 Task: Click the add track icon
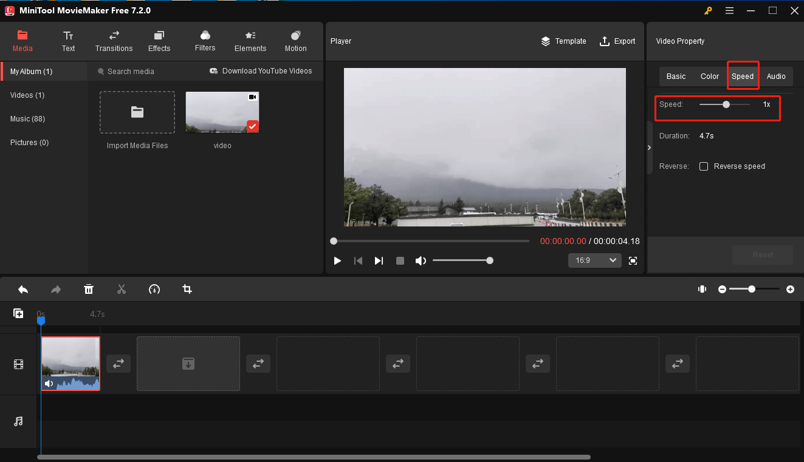click(18, 313)
